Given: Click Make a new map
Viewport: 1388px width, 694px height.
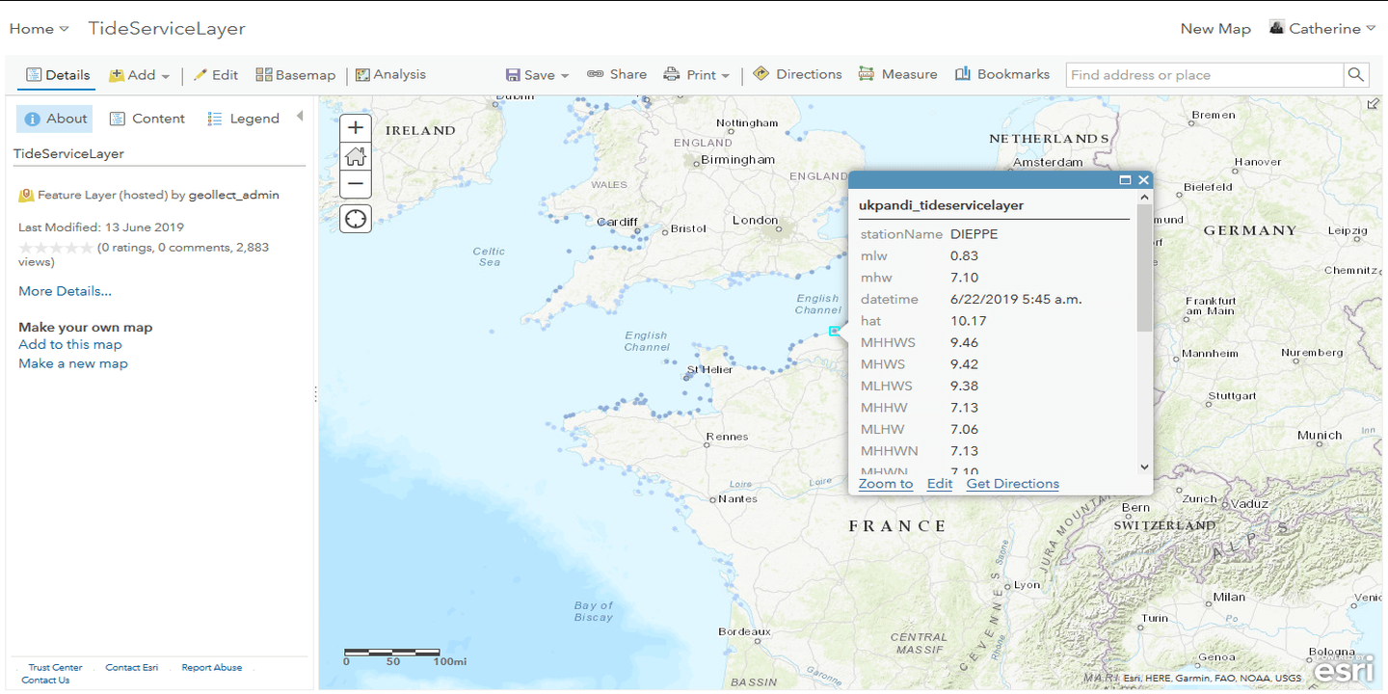Looking at the screenshot, I should pos(73,363).
